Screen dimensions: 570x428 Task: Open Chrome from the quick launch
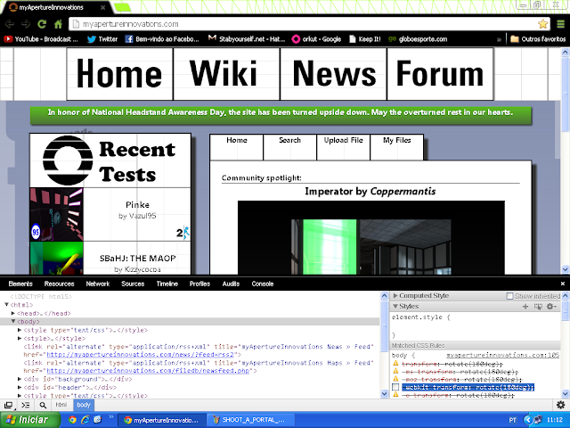[x=73, y=420]
